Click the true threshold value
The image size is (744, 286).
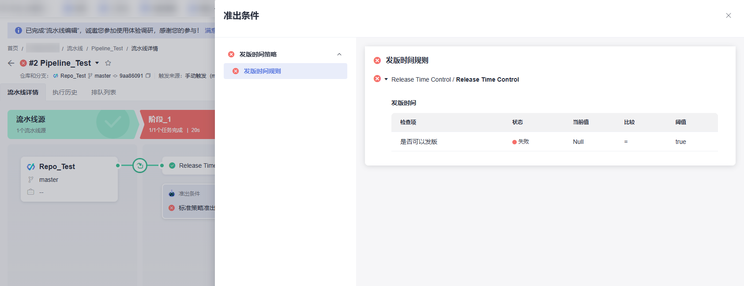point(680,142)
